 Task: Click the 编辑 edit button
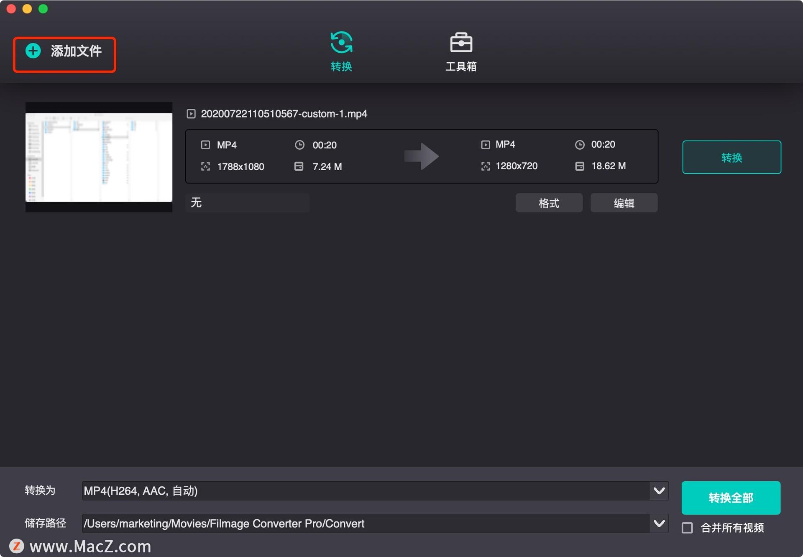tap(624, 203)
